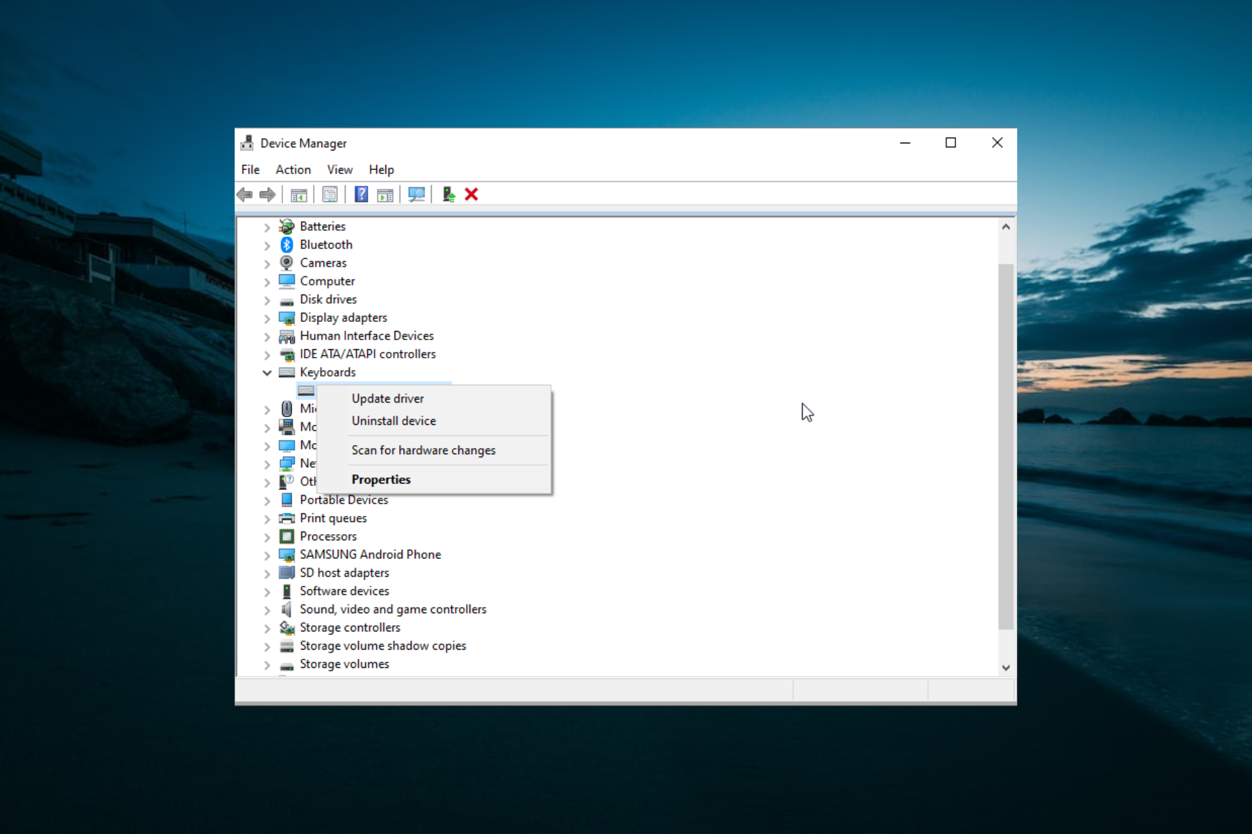The height and width of the screenshot is (834, 1252).
Task: Click the Disk drives category icon
Action: [x=286, y=300]
